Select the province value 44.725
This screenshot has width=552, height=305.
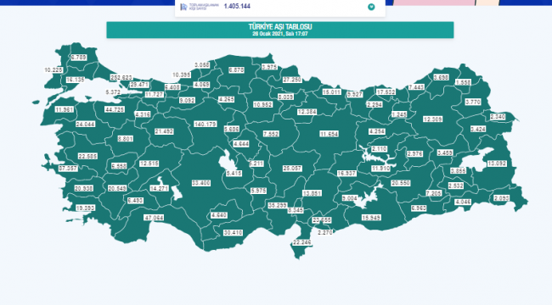pyautogui.click(x=115, y=109)
